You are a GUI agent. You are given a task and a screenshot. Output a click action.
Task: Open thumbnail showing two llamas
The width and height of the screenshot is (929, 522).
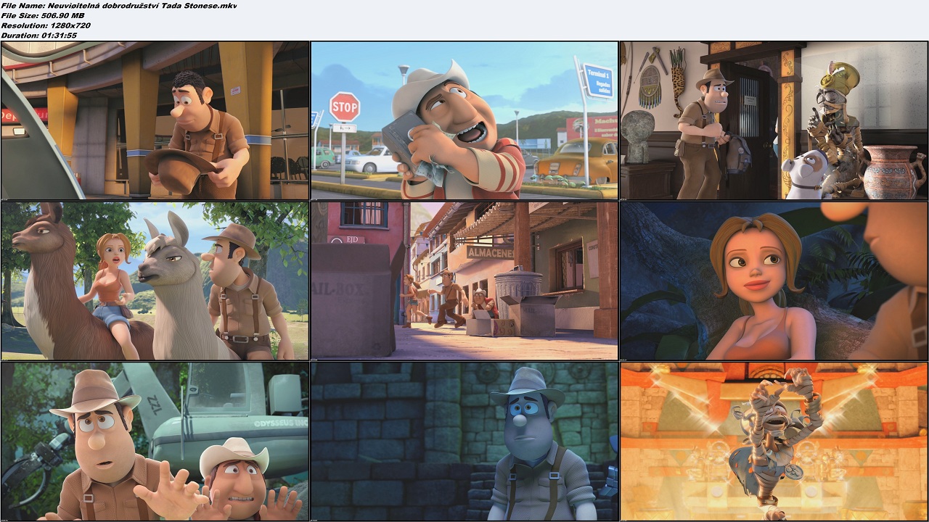(x=155, y=281)
